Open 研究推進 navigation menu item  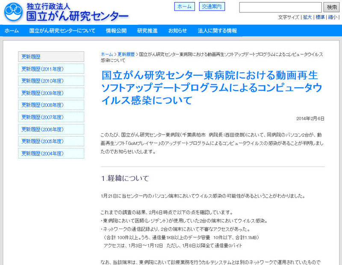pos(147,31)
